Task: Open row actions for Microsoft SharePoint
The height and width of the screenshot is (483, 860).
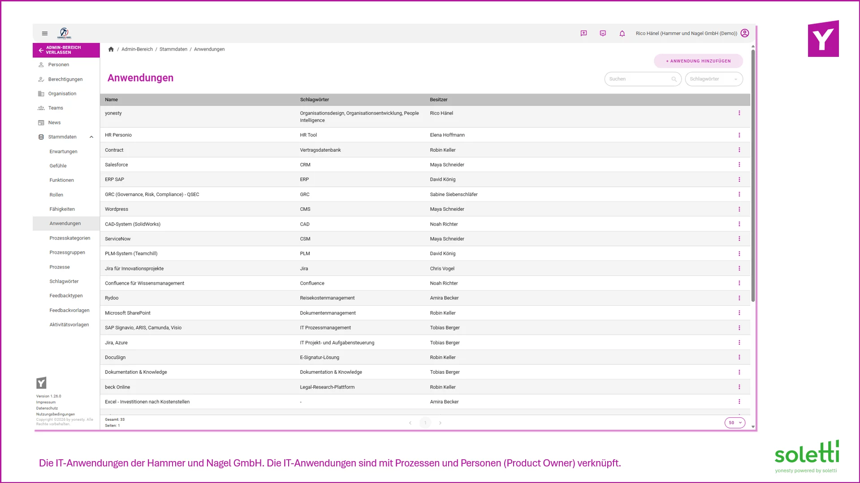Action: [739, 313]
